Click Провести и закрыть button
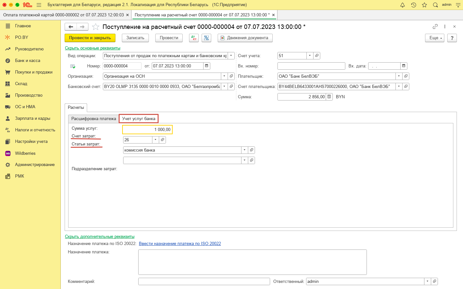 (90, 38)
